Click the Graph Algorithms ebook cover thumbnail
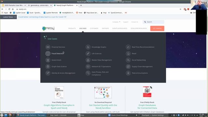Viewport: 208px width, 117px height. 59,93
